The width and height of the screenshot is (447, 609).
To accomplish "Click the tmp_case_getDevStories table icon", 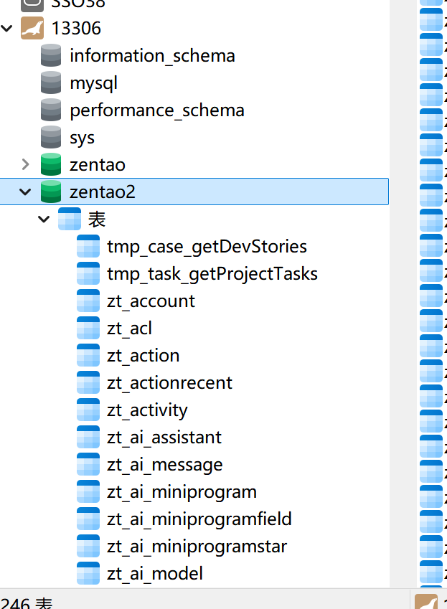I will coord(88,246).
